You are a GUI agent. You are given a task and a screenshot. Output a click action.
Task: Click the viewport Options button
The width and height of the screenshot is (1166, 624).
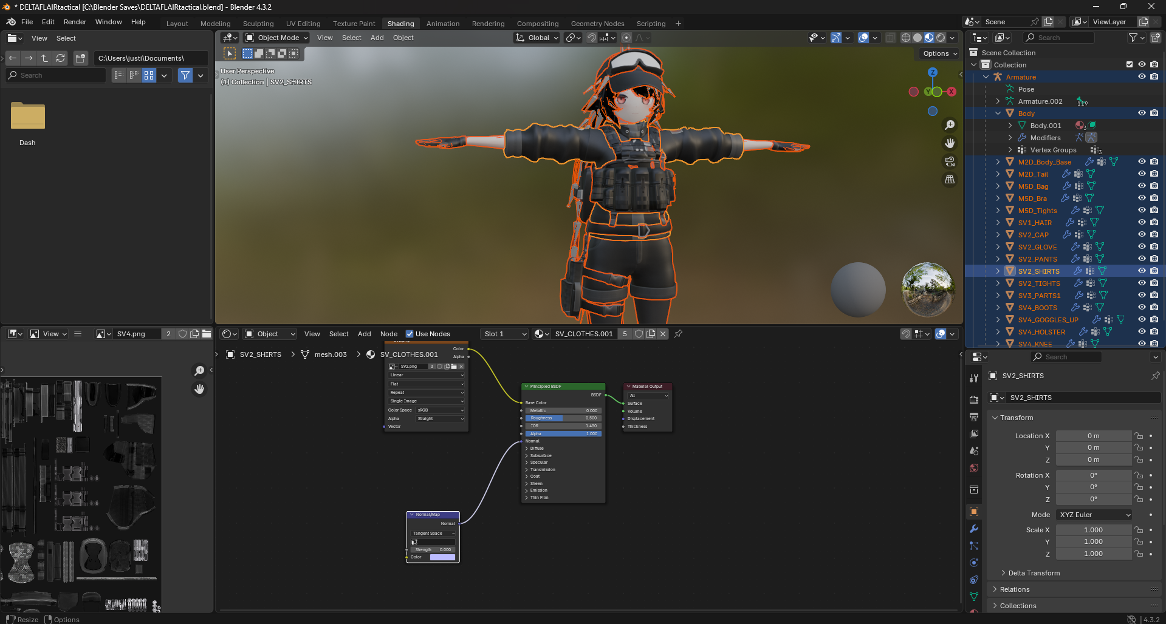[939, 53]
